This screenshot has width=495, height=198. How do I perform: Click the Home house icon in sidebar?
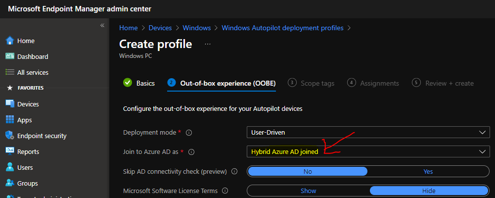(10, 41)
